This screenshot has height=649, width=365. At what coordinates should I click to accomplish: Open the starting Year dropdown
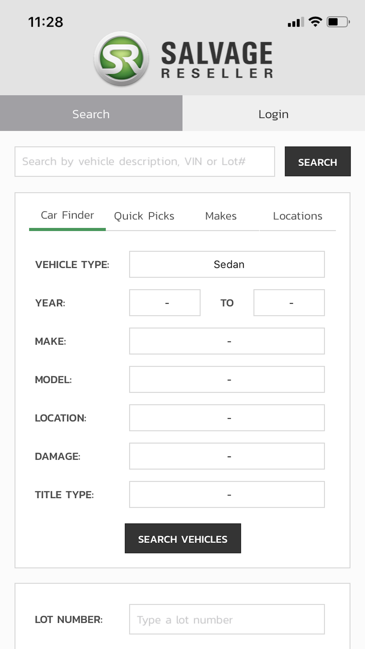pyautogui.click(x=165, y=303)
